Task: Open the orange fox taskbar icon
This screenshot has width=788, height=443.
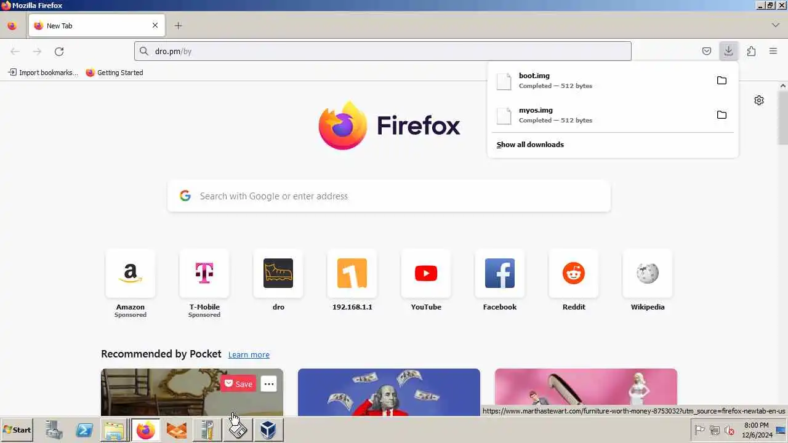Action: point(177,430)
